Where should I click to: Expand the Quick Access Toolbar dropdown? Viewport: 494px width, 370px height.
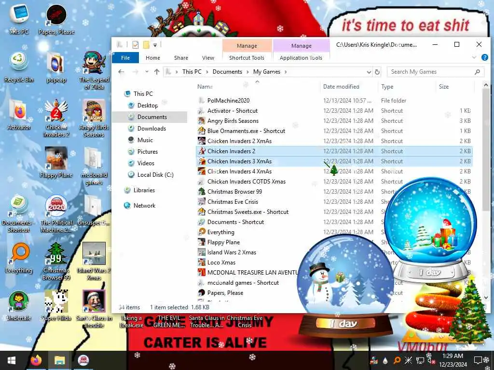point(155,45)
